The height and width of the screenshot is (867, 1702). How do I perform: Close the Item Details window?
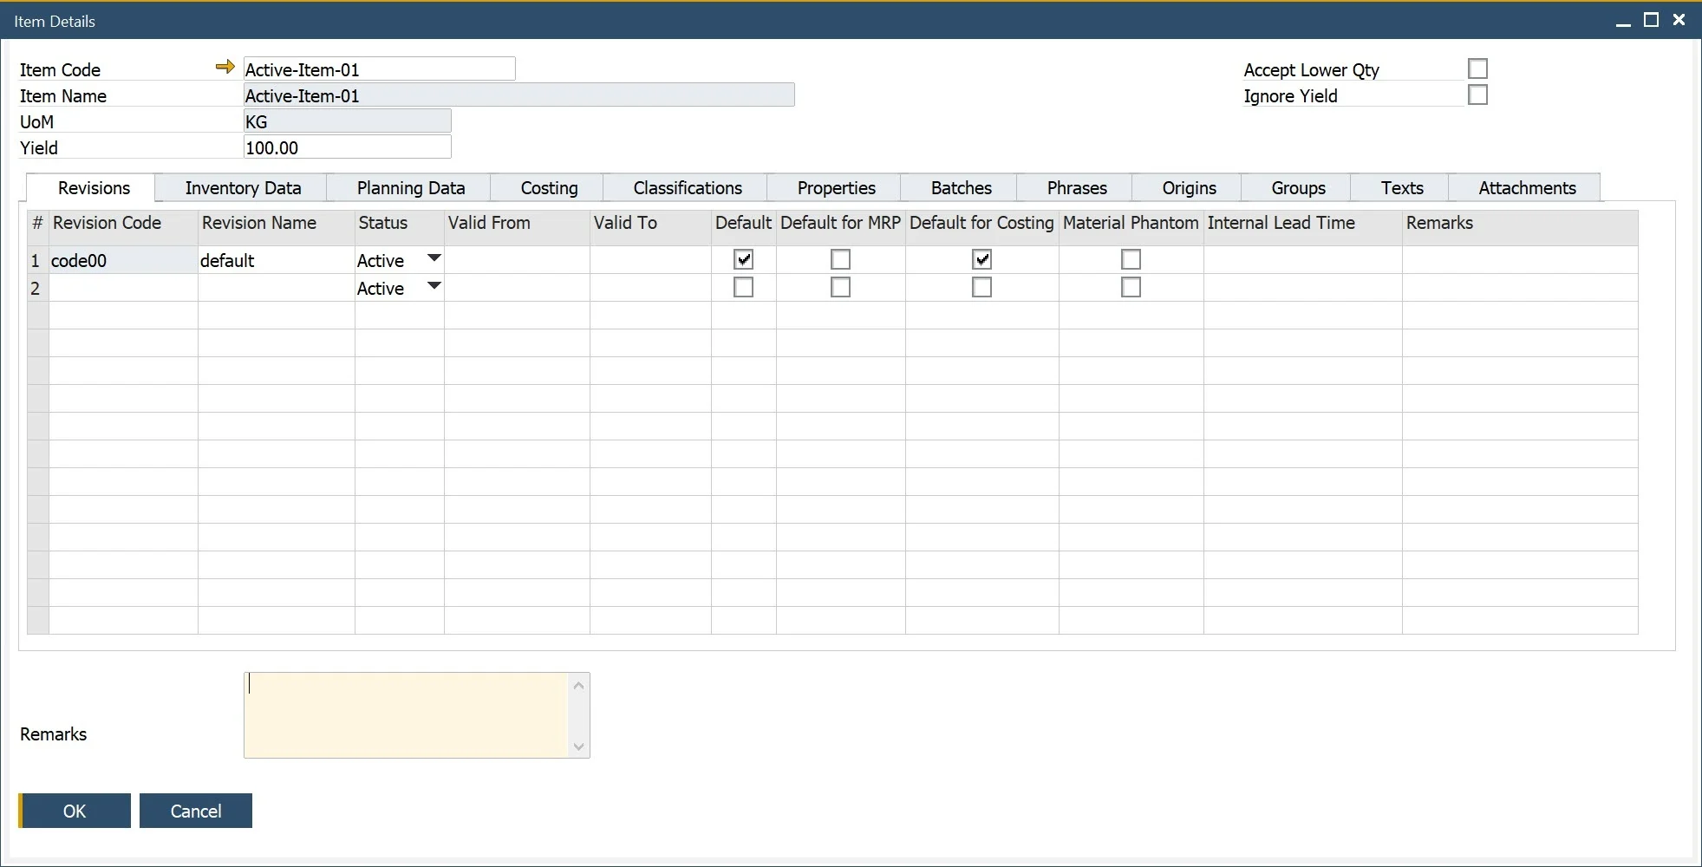[x=1679, y=20]
